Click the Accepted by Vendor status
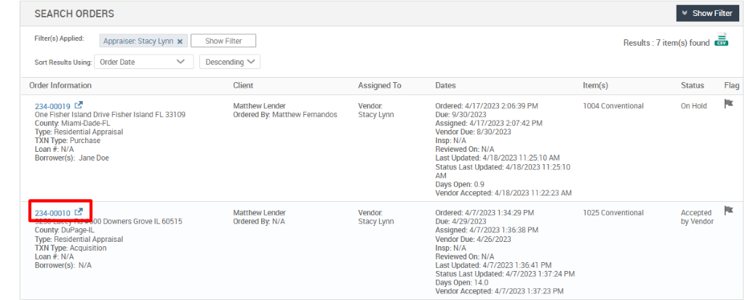Screen dimensions: 745x300 click(x=697, y=217)
